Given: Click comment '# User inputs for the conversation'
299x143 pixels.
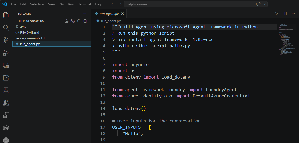Looking at the screenshot, I should (156, 121).
